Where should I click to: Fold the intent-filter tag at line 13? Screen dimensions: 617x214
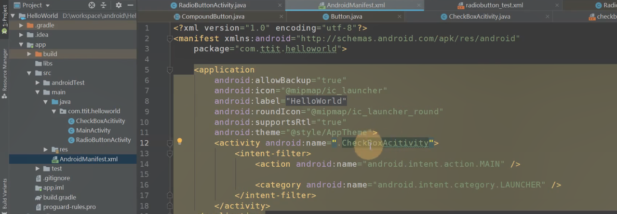click(x=170, y=154)
